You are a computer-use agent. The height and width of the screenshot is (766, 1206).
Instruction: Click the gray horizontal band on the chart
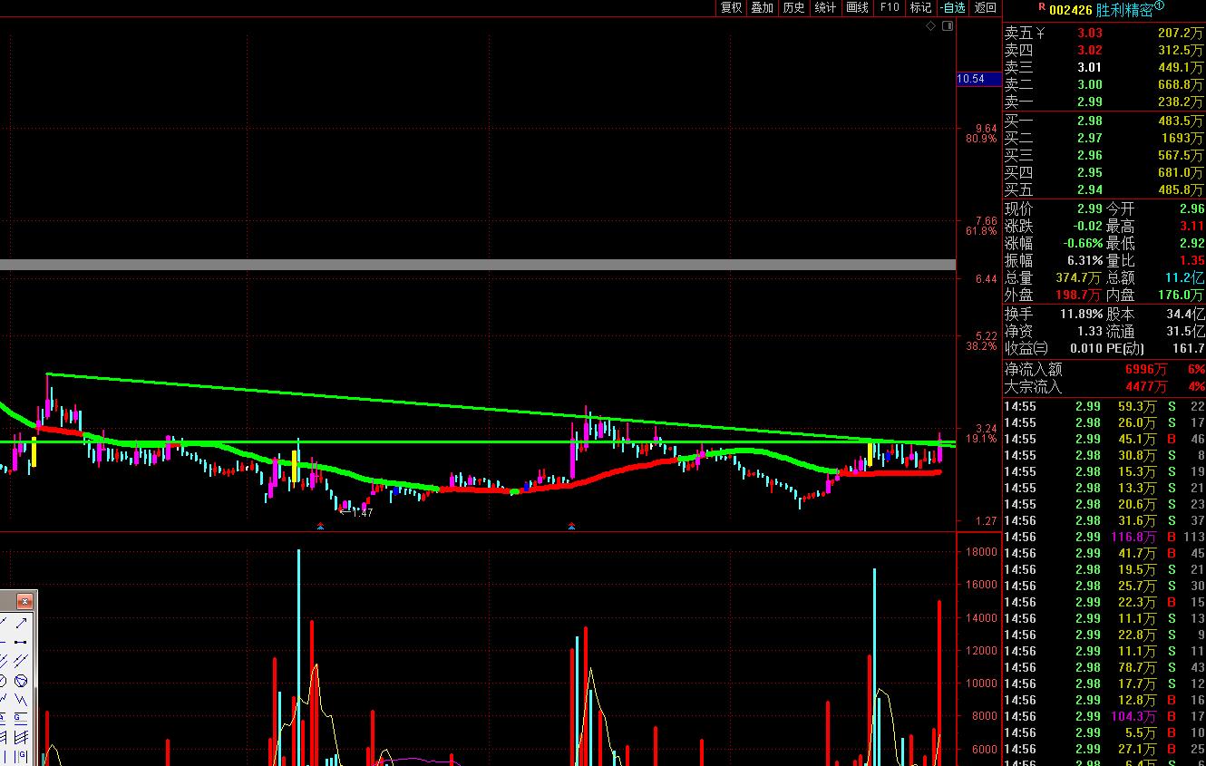(x=478, y=265)
